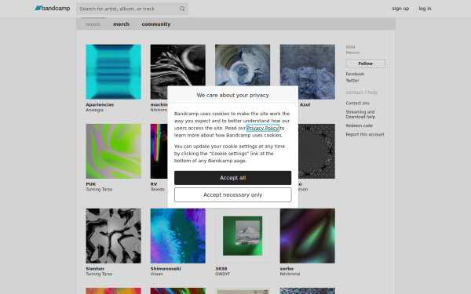The height and width of the screenshot is (294, 471).
Task: Switch to the merch tab
Action: 121,24
